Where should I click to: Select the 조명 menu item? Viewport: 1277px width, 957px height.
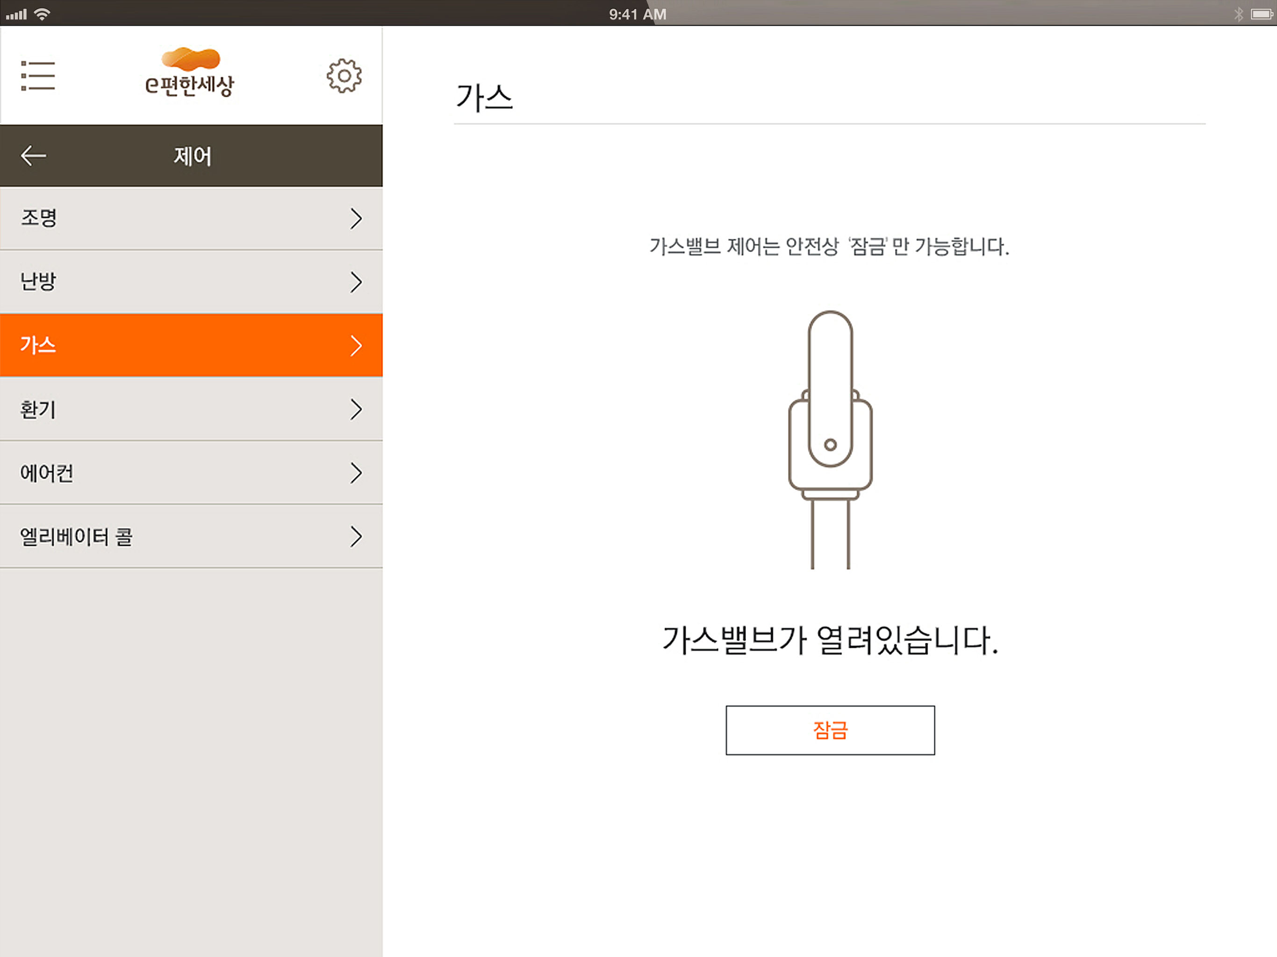pos(191,218)
